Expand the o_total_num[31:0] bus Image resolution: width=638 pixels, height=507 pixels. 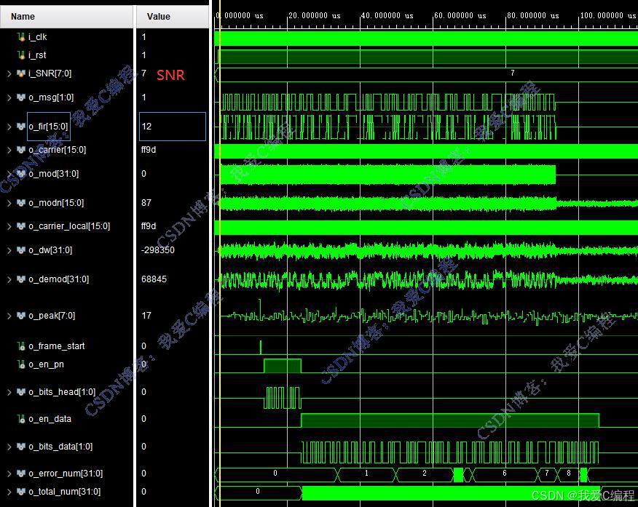(x=9, y=491)
